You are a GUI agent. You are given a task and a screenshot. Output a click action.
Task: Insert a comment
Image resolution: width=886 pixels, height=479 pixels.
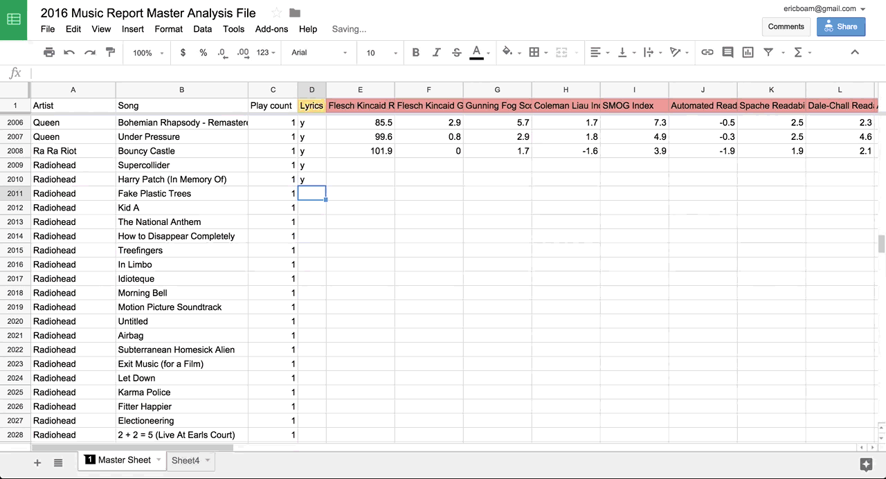pos(727,53)
